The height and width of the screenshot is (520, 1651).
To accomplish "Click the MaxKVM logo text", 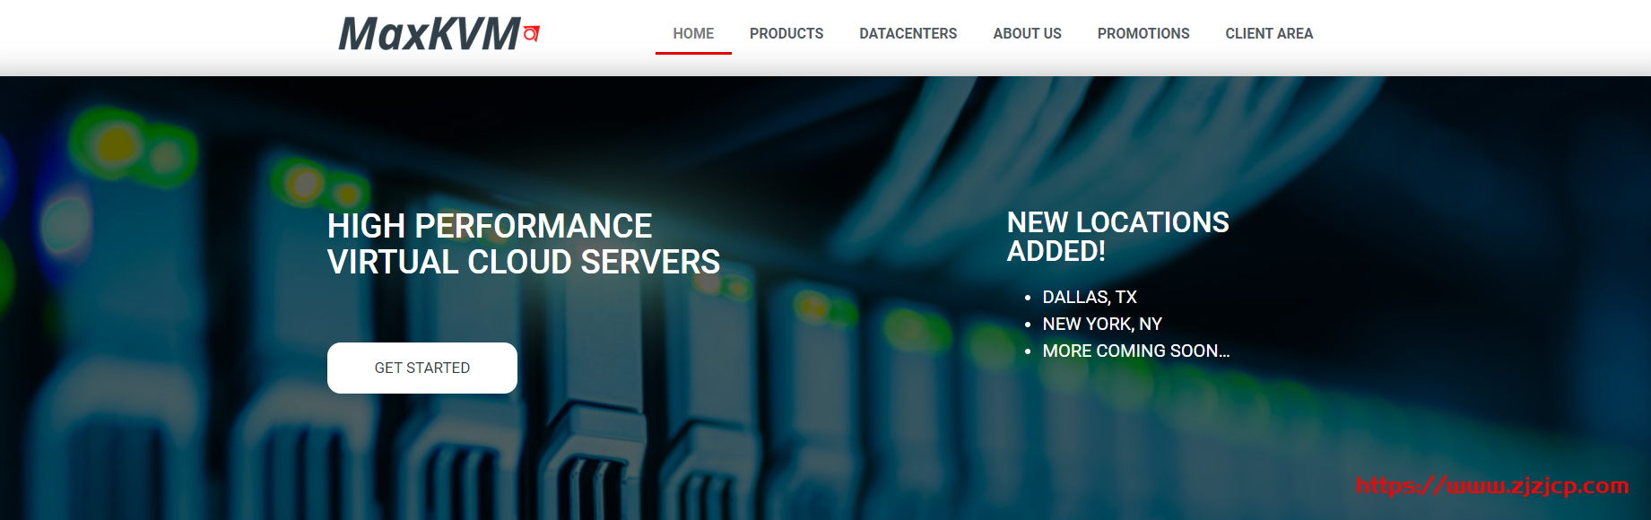I will tap(429, 34).
